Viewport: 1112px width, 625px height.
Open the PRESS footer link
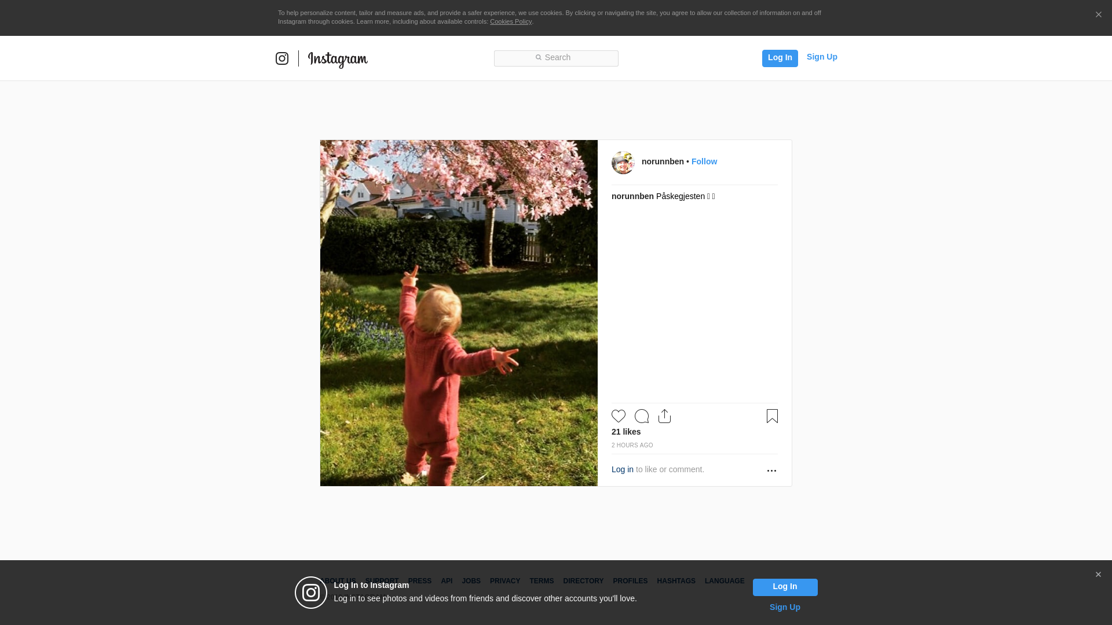(x=420, y=581)
